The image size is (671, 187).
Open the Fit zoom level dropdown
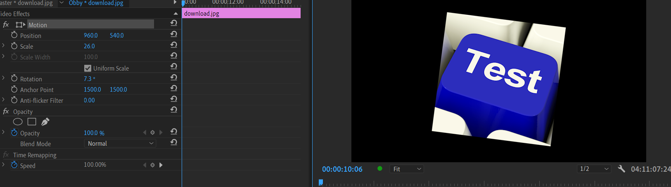pyautogui.click(x=407, y=169)
